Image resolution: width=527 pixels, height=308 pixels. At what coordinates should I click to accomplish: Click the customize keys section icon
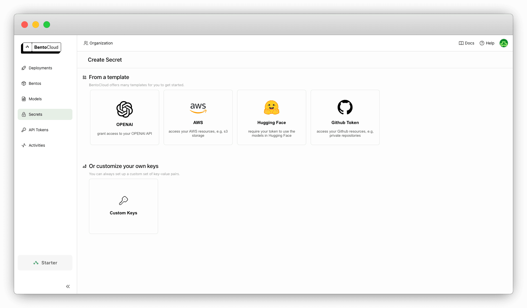85,166
